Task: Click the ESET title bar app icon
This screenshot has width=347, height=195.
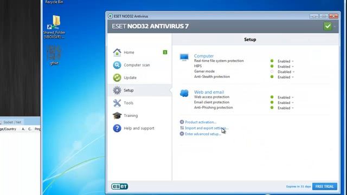Action: (110, 16)
